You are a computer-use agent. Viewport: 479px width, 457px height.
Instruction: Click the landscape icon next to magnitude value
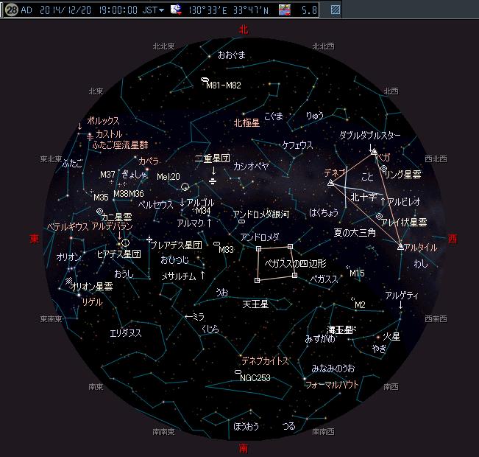coord(284,10)
